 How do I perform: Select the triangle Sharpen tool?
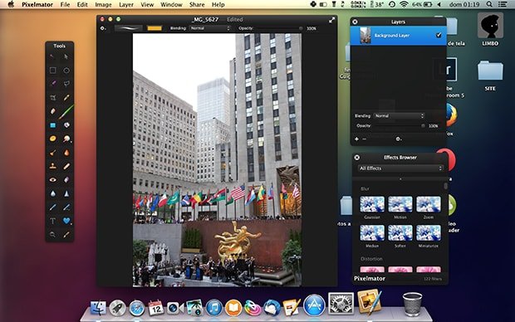(x=66, y=193)
